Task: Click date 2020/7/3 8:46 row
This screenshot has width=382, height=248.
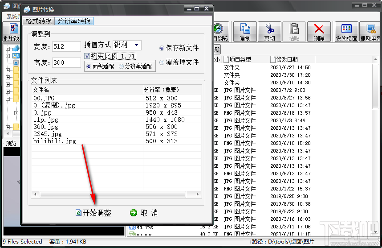Action: (x=288, y=120)
